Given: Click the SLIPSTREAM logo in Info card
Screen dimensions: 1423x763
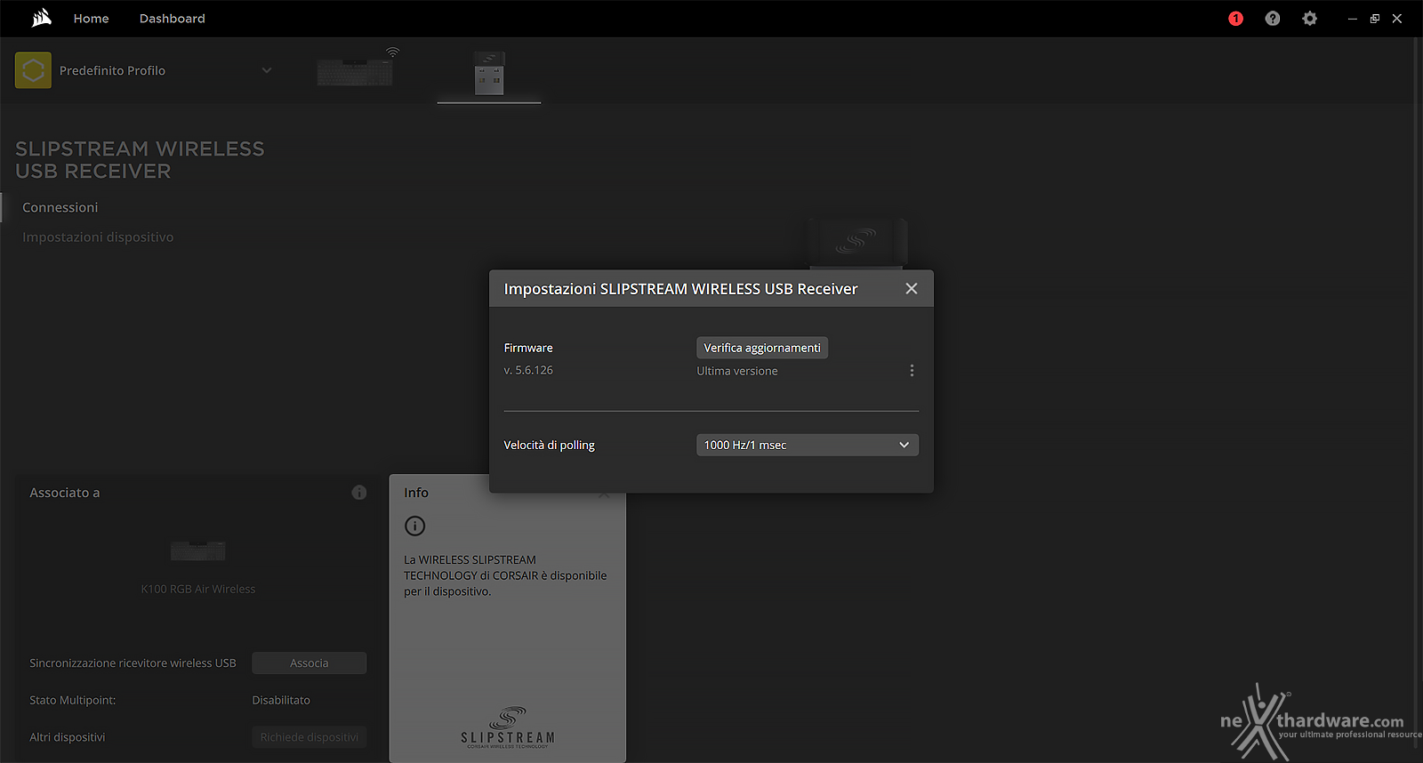Looking at the screenshot, I should [x=508, y=727].
